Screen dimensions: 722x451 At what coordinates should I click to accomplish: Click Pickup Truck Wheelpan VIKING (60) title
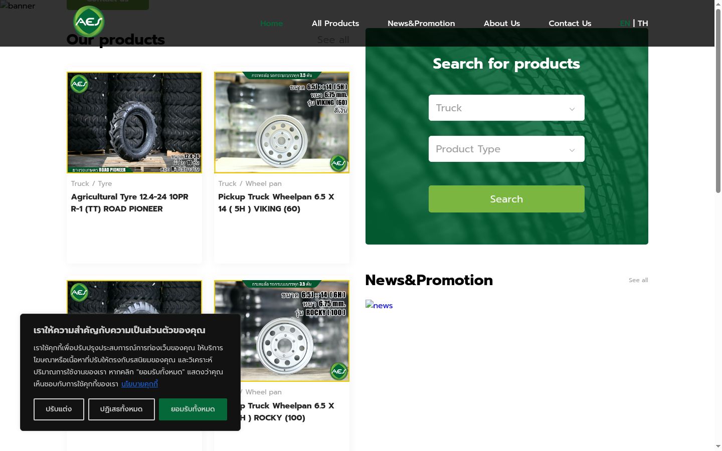pyautogui.click(x=276, y=203)
